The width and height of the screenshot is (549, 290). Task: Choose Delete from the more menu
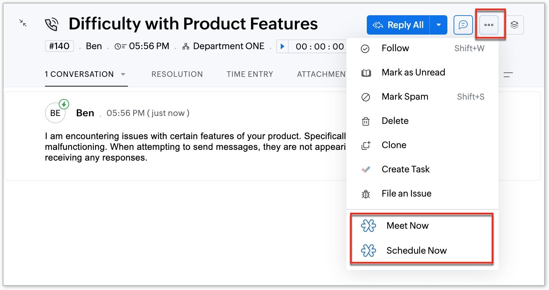click(x=395, y=121)
